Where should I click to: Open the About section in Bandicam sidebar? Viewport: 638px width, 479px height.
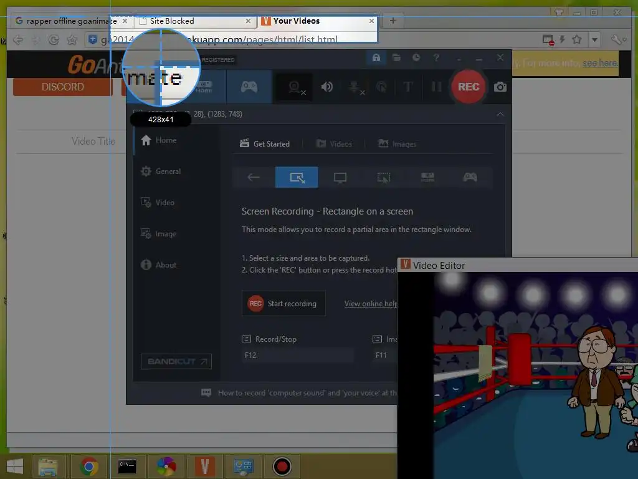159,264
